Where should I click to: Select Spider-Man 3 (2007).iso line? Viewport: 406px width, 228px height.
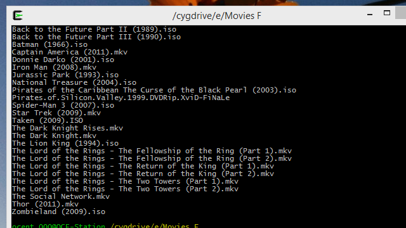[x=63, y=105]
